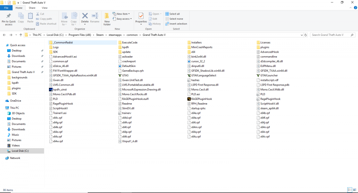Click the Cut command

click(40, 14)
